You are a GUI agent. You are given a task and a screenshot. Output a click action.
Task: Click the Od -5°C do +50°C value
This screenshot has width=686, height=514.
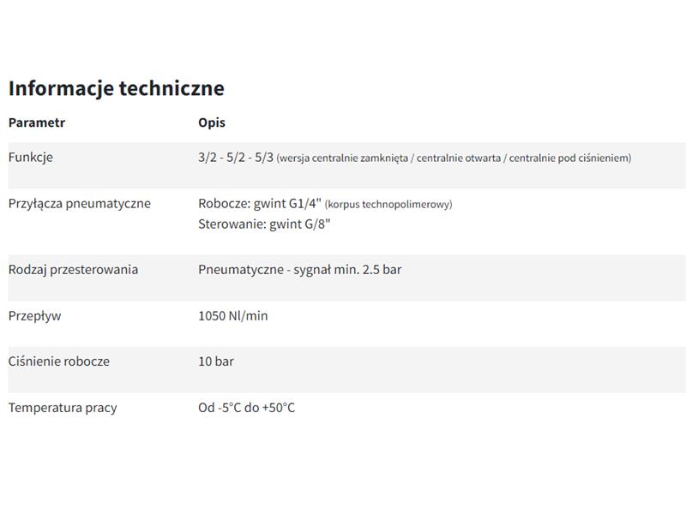247,408
